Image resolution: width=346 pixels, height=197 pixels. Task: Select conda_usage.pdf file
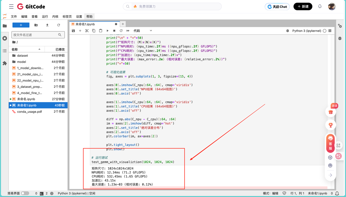pyautogui.click(x=38, y=112)
